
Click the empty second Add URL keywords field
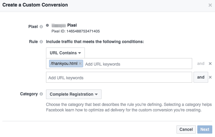119,78
